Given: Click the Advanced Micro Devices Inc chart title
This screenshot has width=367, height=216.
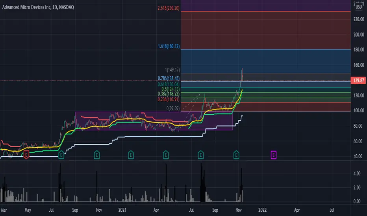Looking at the screenshot, I should pos(38,7).
